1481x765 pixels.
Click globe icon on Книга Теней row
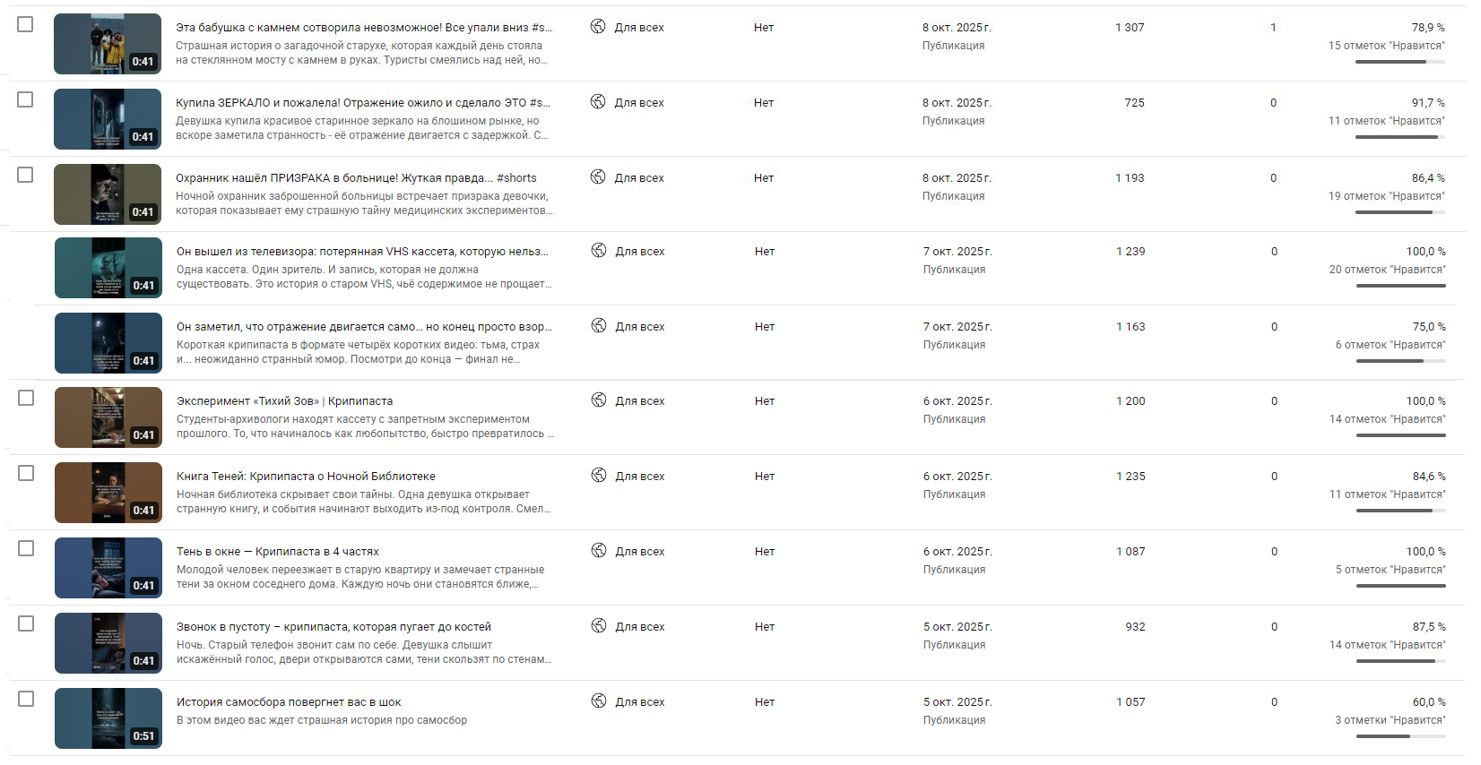click(599, 476)
